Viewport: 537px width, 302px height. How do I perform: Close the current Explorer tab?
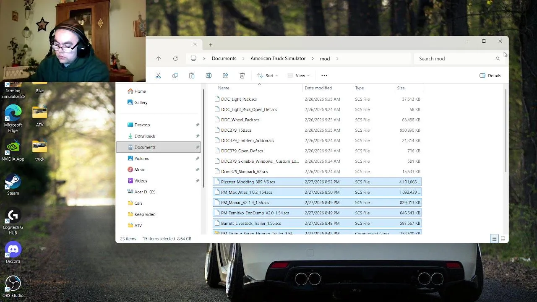pyautogui.click(x=195, y=44)
